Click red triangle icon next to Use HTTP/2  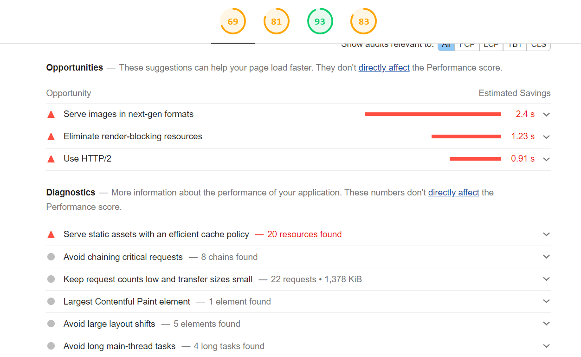coord(51,159)
